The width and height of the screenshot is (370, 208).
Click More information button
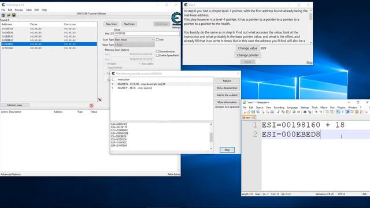pyautogui.click(x=227, y=102)
